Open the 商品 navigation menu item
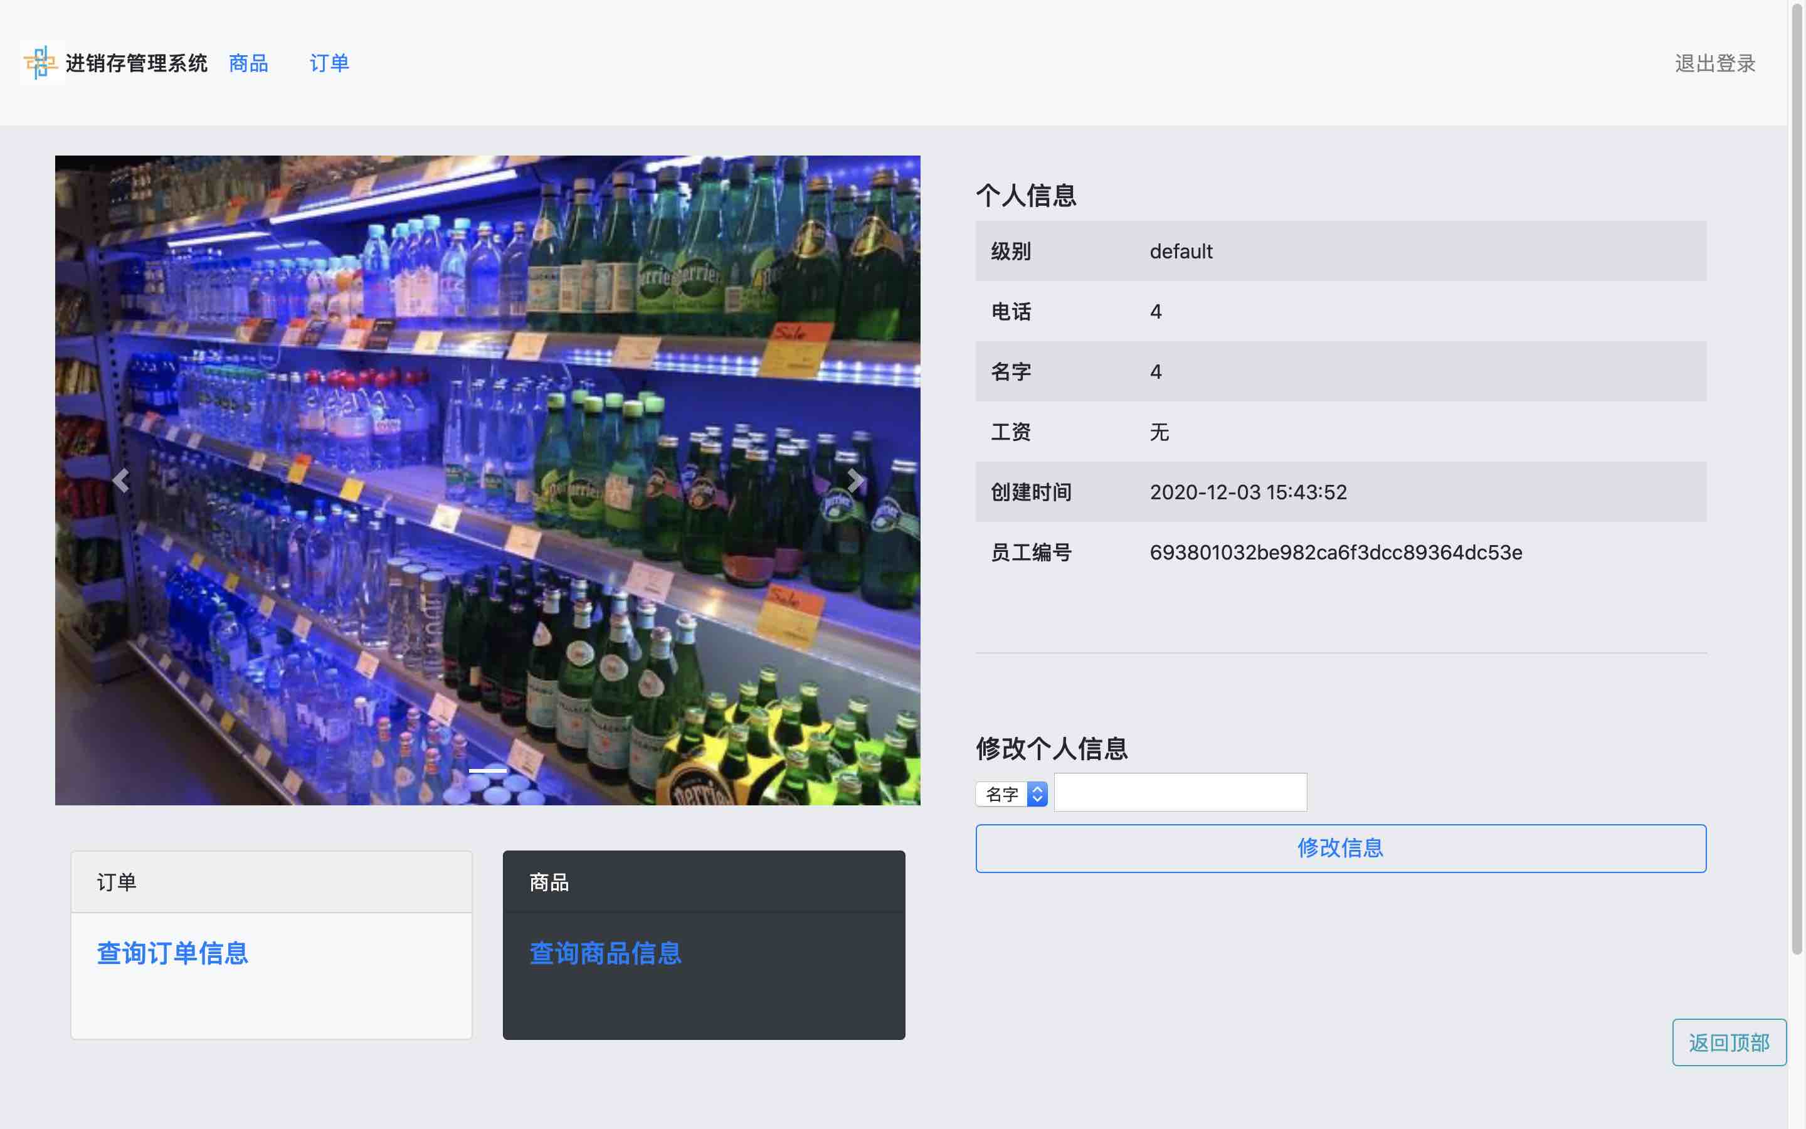This screenshot has width=1806, height=1129. click(248, 63)
